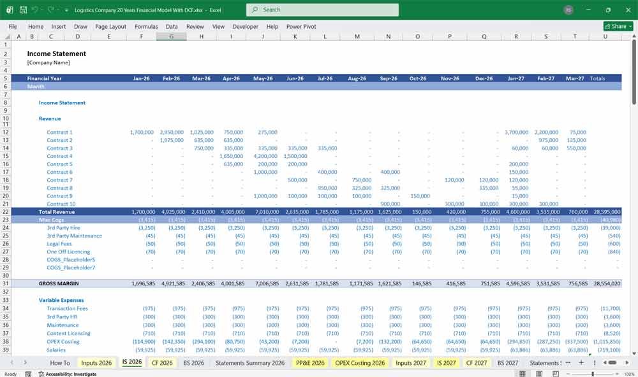The image size is (638, 377).
Task: Click the Contract 4 row label
Action: [59, 156]
